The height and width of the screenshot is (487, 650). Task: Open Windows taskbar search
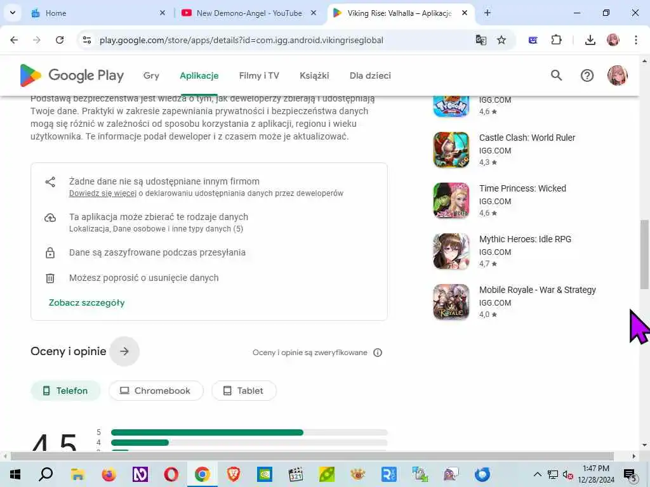tap(46, 474)
